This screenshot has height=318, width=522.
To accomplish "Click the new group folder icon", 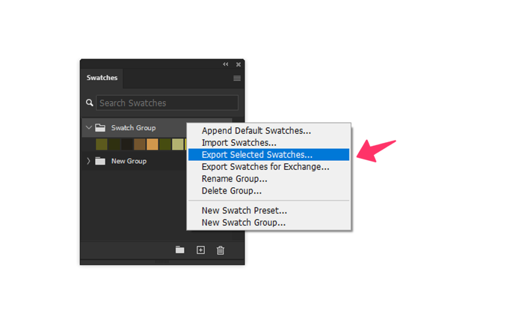I will 179,250.
